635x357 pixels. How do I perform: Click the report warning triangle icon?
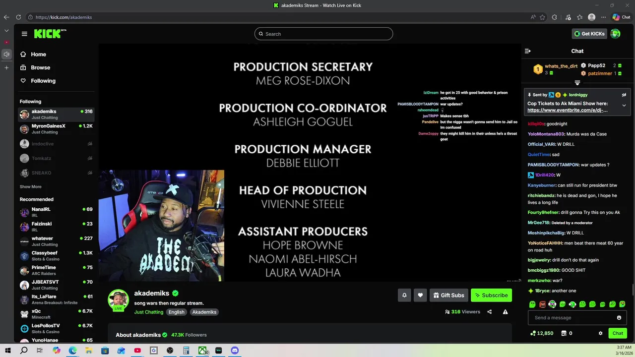[x=505, y=312]
